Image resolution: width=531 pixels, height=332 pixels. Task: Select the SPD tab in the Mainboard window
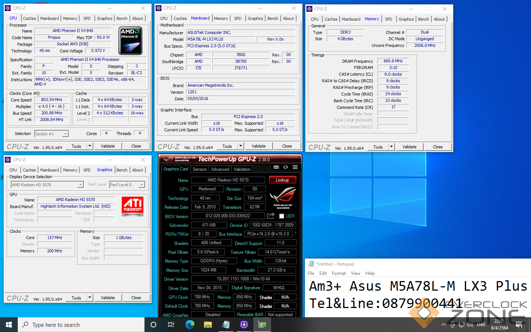[x=238, y=18]
